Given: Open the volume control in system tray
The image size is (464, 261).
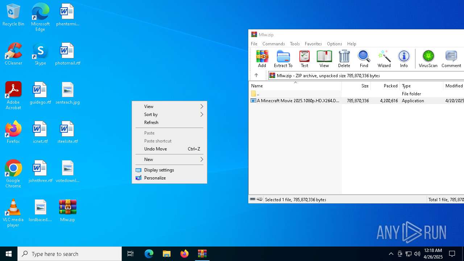Looking at the screenshot, I should pyautogui.click(x=417, y=254).
